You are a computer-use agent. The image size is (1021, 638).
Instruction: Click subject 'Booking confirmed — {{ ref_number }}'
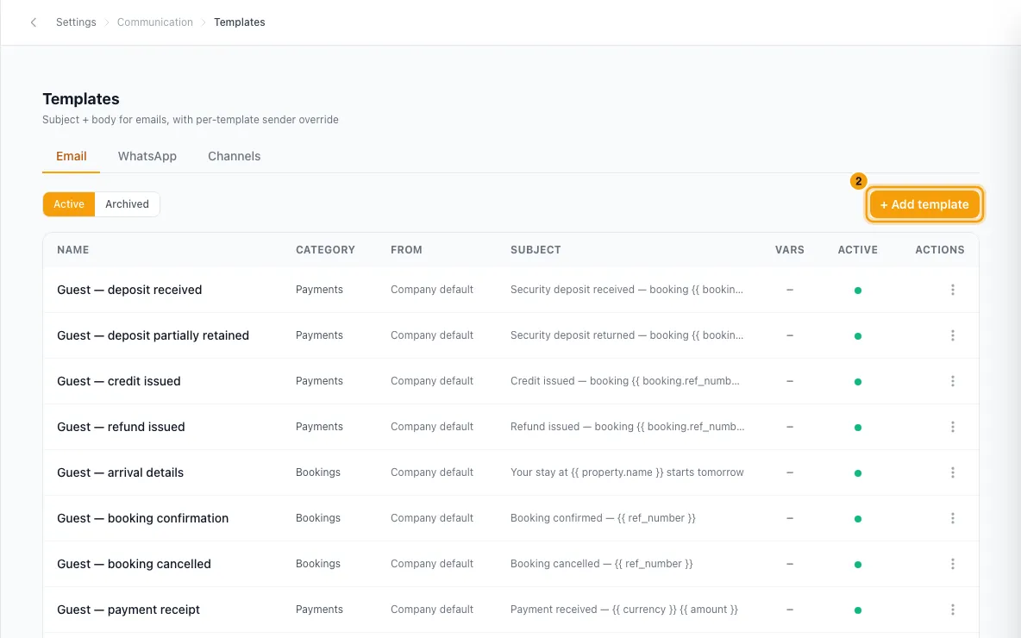click(x=603, y=518)
